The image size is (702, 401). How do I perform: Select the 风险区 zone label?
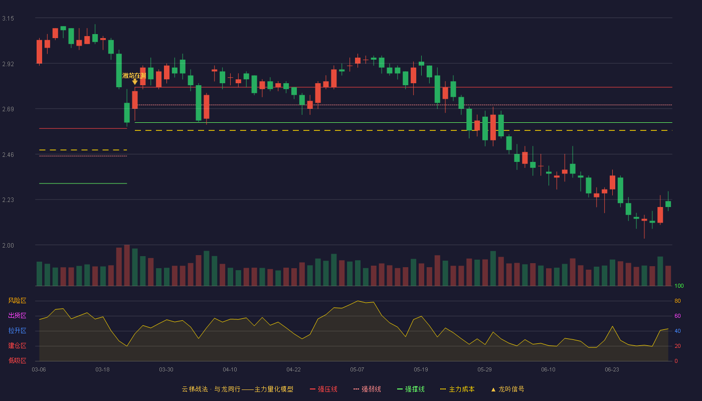[17, 301]
